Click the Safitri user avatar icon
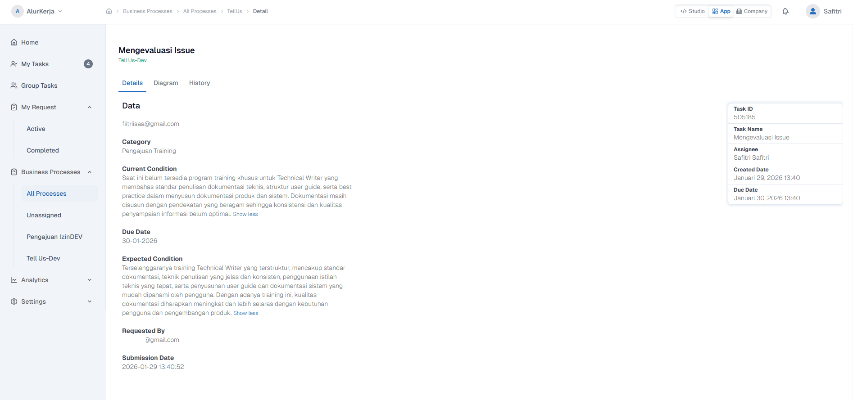Image resolution: width=853 pixels, height=400 pixels. point(812,11)
